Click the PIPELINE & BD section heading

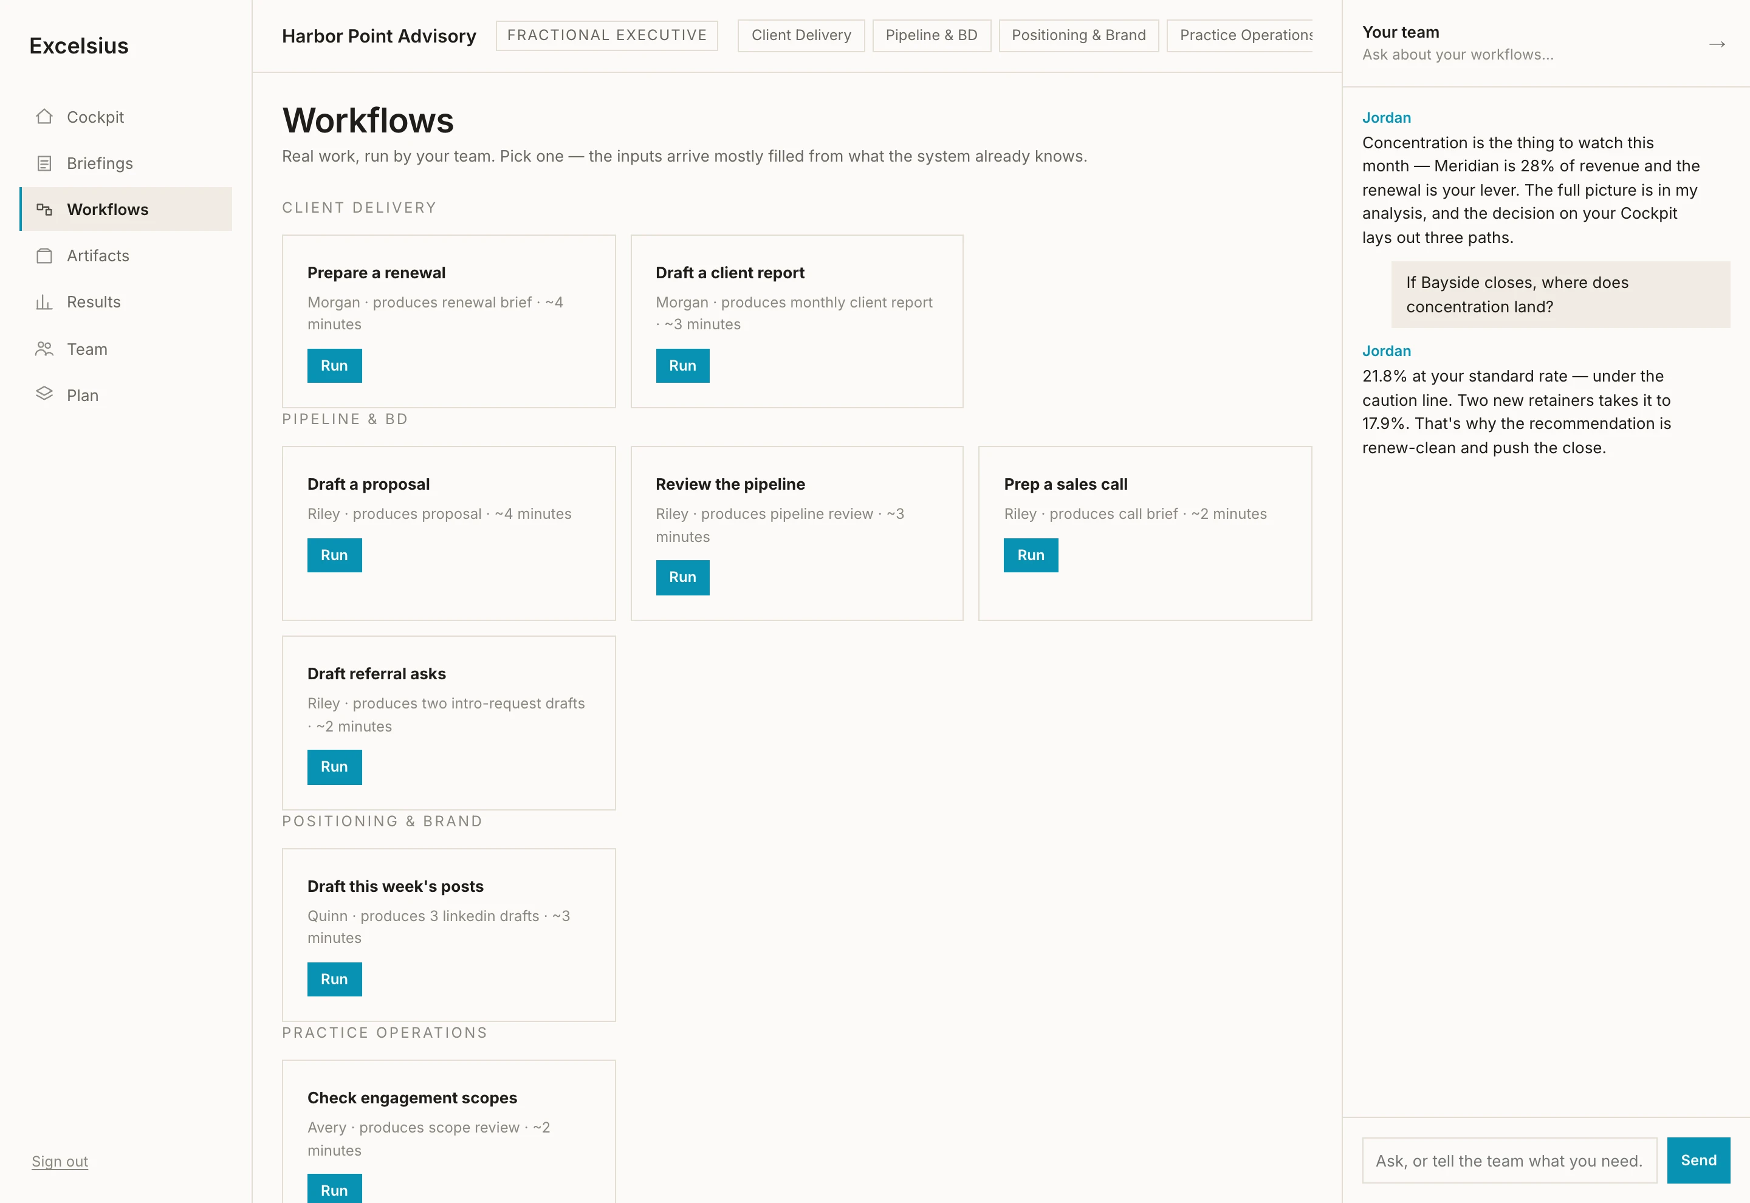coord(345,419)
